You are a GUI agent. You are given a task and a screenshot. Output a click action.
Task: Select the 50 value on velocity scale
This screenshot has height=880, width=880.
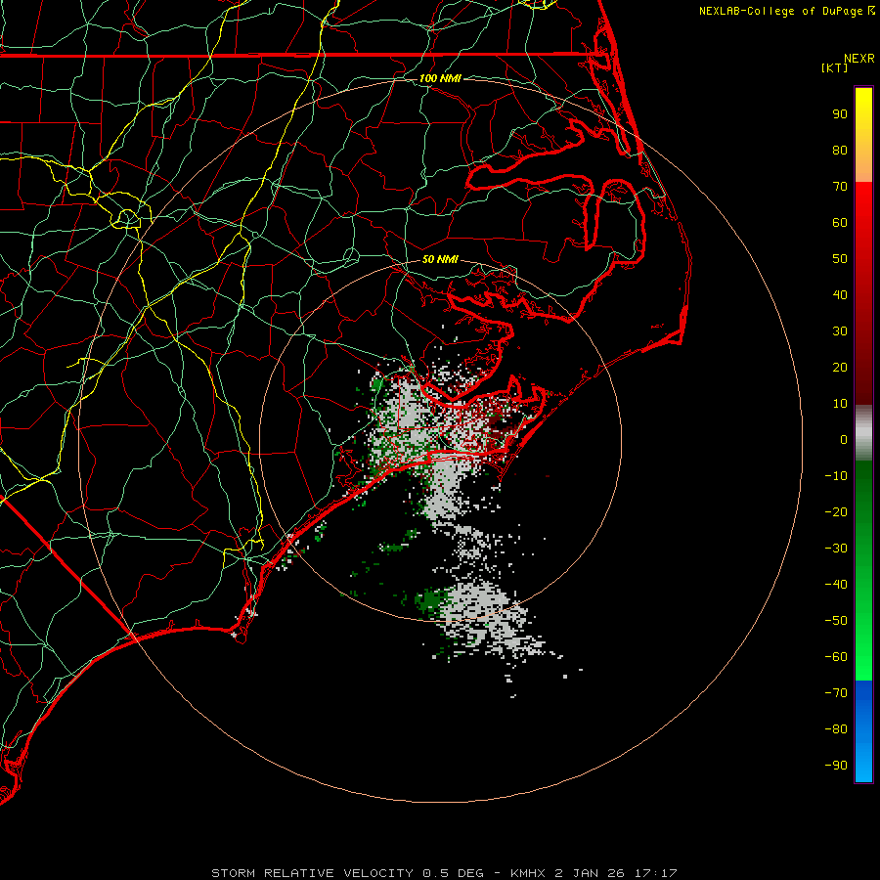(x=840, y=259)
